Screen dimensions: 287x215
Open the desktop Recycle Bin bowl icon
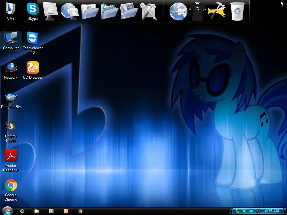tap(11, 101)
